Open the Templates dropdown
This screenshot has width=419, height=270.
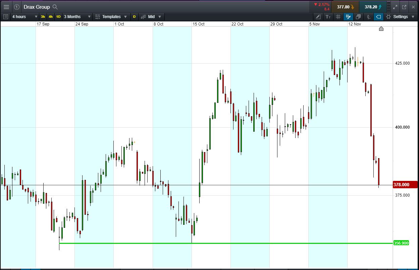point(111,16)
